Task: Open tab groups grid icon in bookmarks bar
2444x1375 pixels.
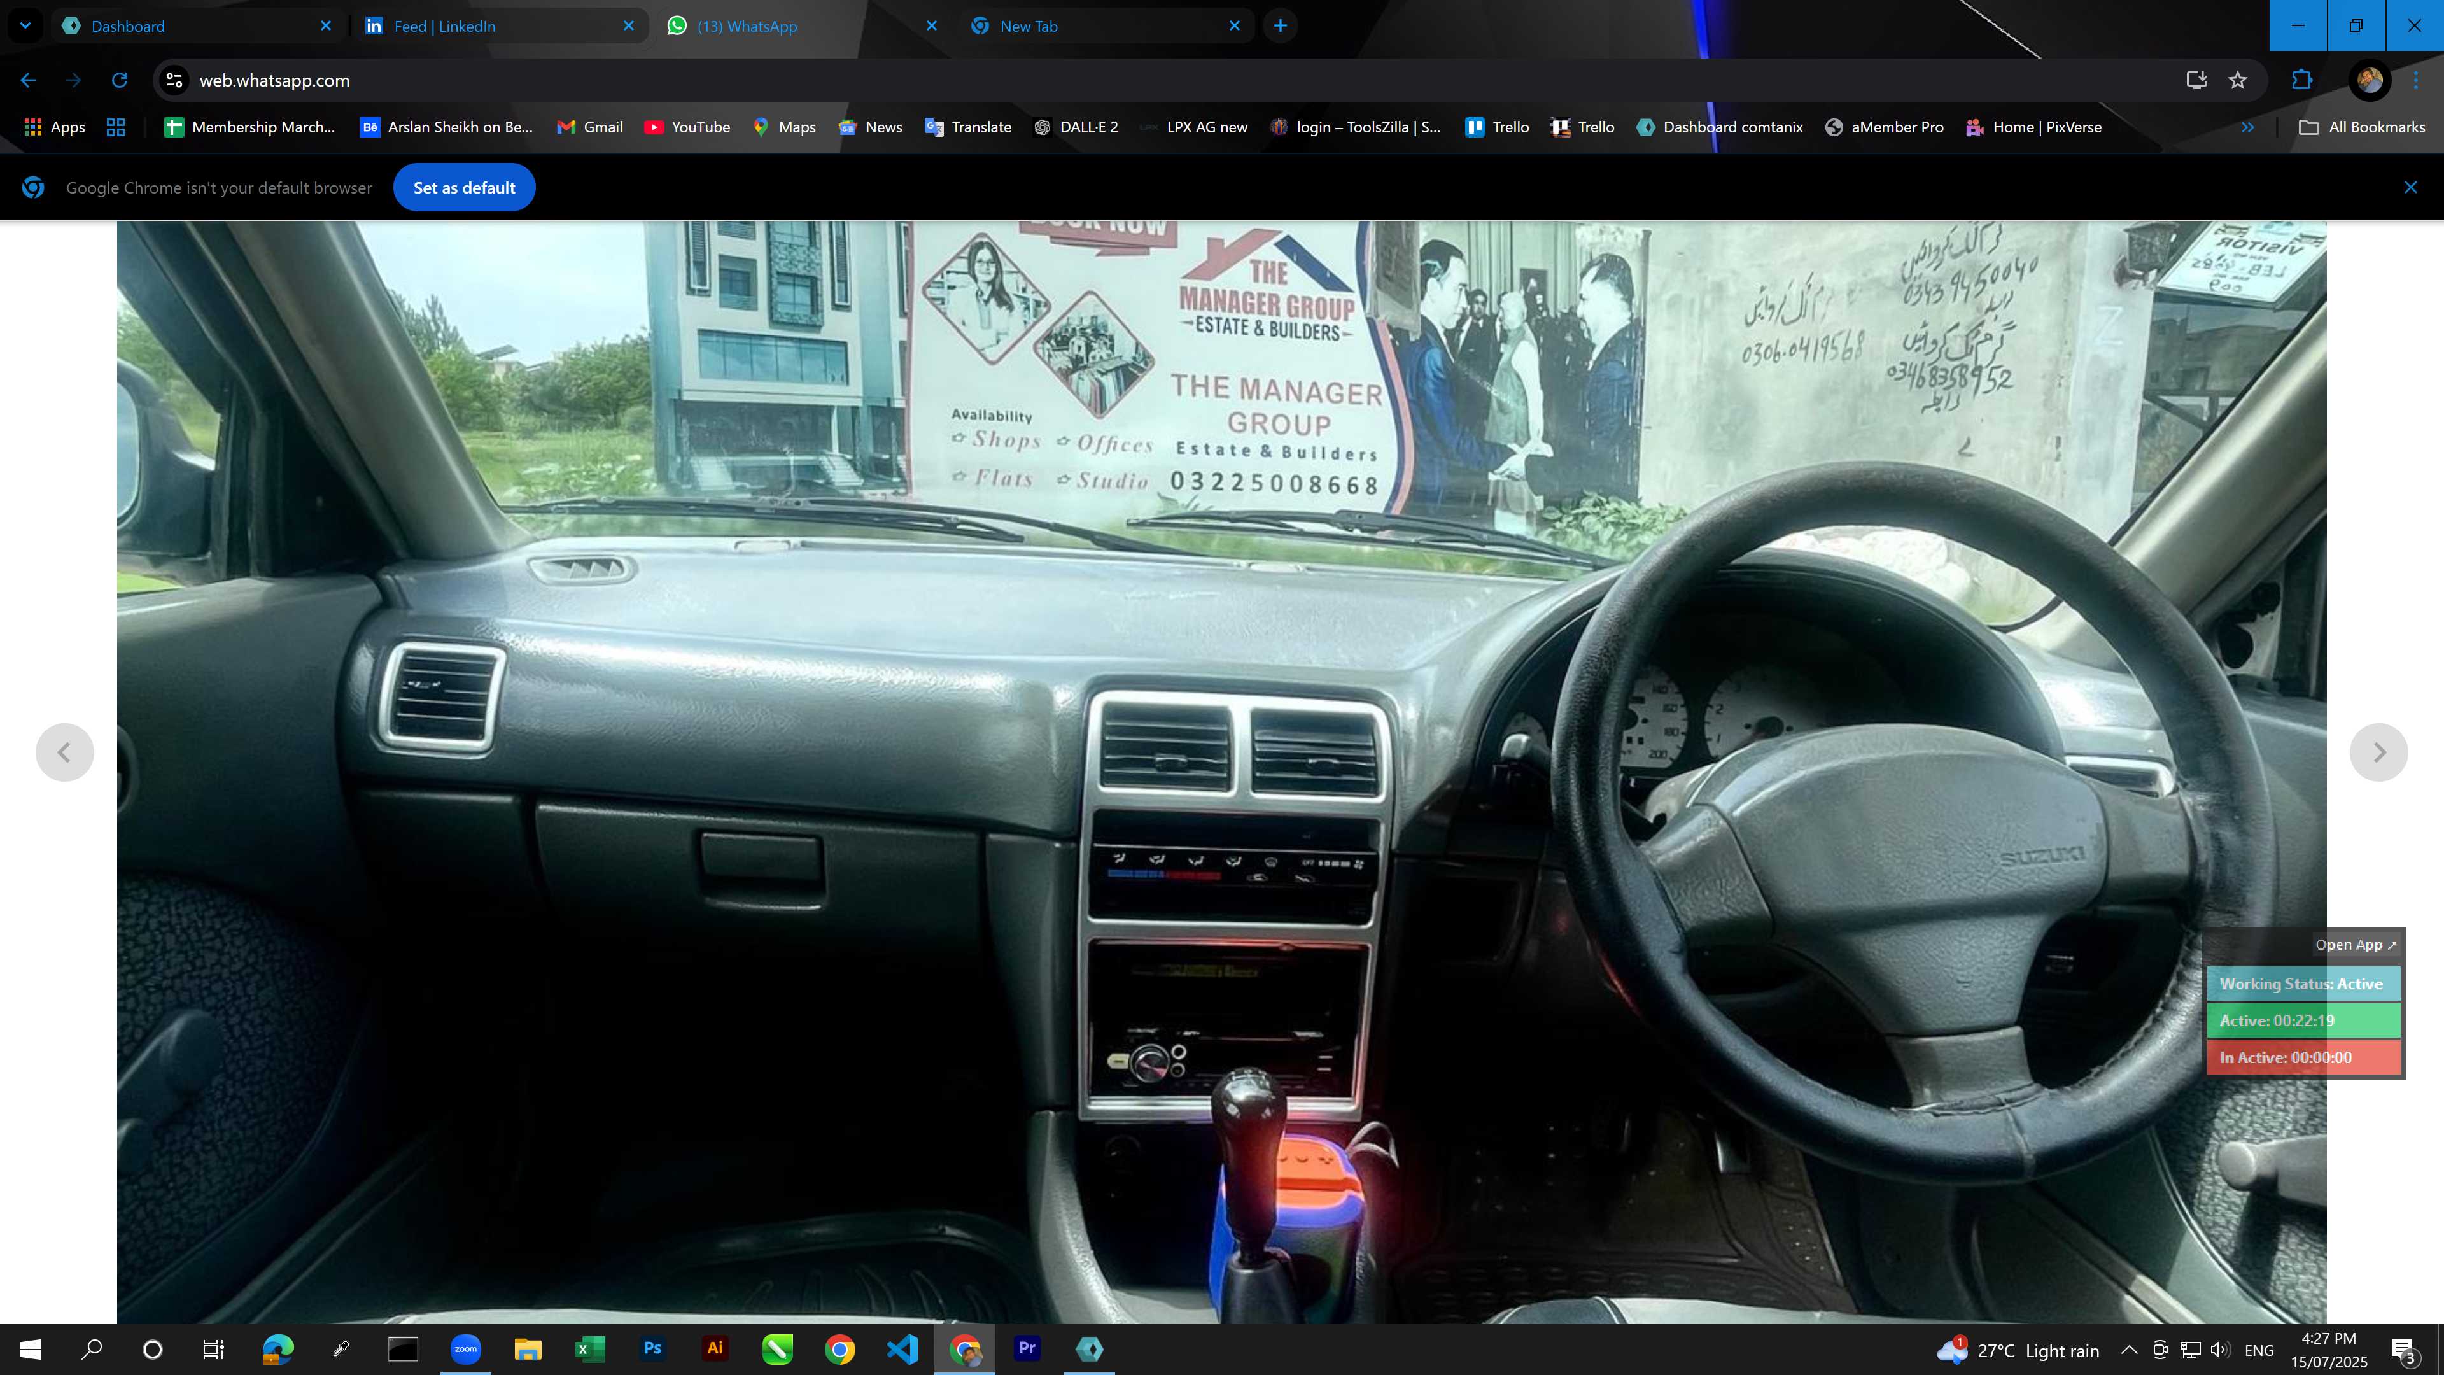Action: click(116, 127)
